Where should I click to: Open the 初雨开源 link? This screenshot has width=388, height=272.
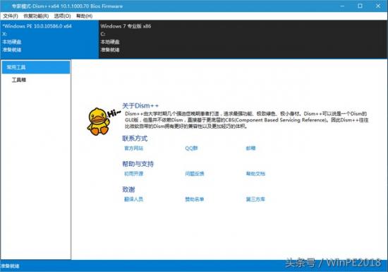(133, 174)
